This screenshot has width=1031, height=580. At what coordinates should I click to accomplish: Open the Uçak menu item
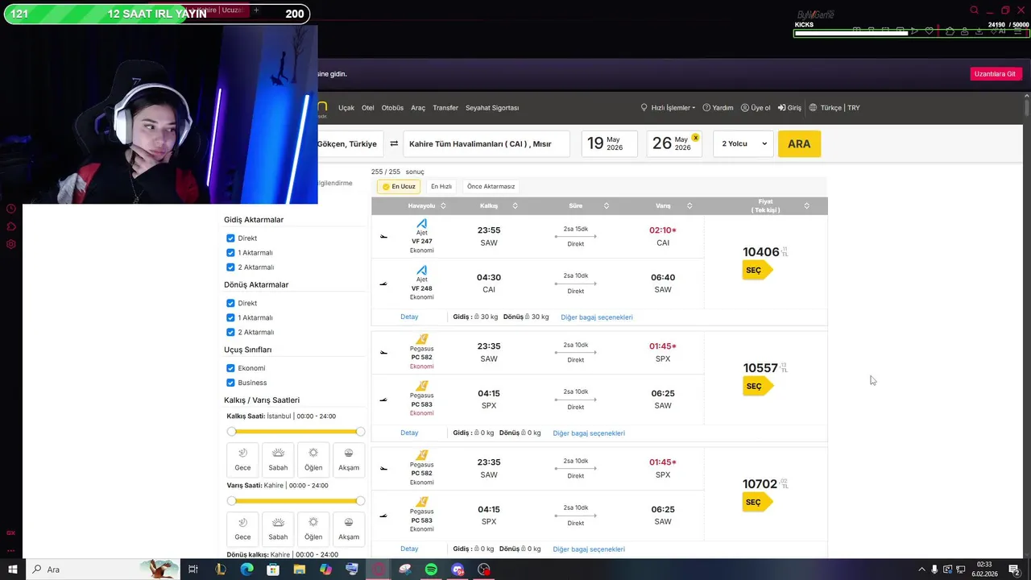[x=346, y=107]
